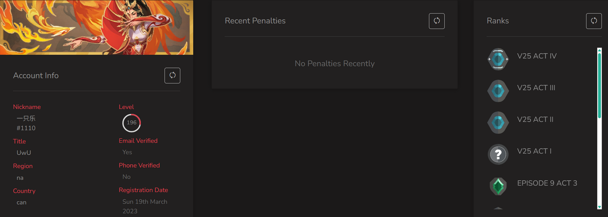Click the V25 ACT II rank icon
Screen dimensions: 608x217
(498, 122)
